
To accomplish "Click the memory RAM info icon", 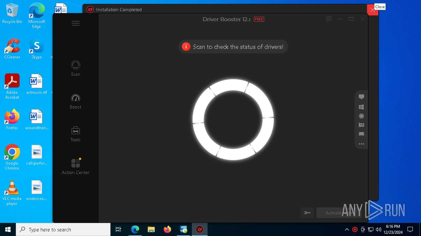I will click(361, 134).
